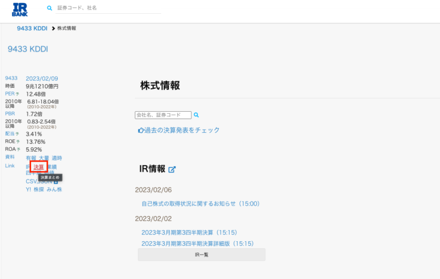Click the search icon beside the 会社名 field
Image resolution: width=440 pixels, height=279 pixels.
coord(196,115)
